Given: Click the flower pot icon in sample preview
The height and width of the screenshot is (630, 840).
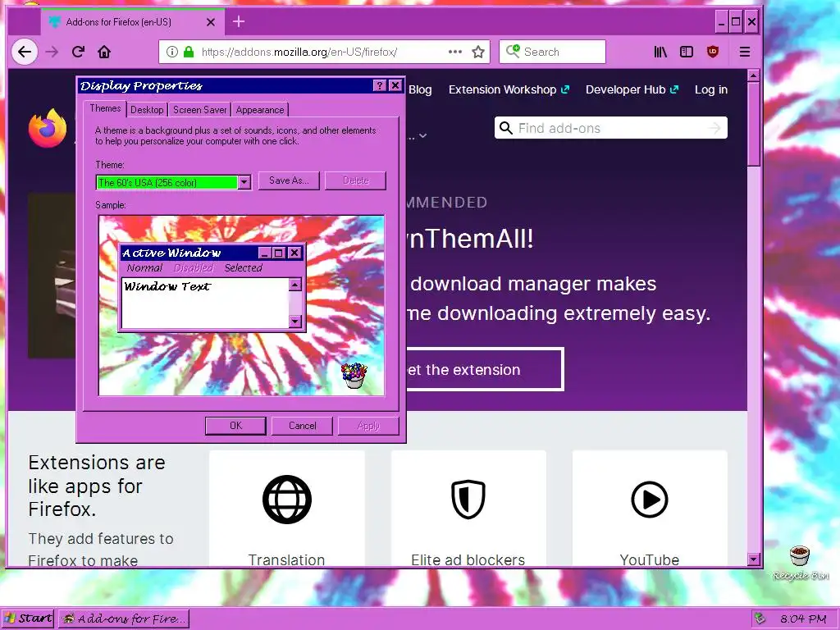Looking at the screenshot, I should coord(354,376).
